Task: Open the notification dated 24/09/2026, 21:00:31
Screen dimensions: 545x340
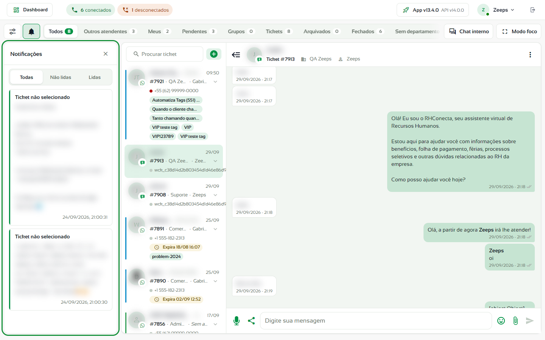Action: click(x=61, y=157)
